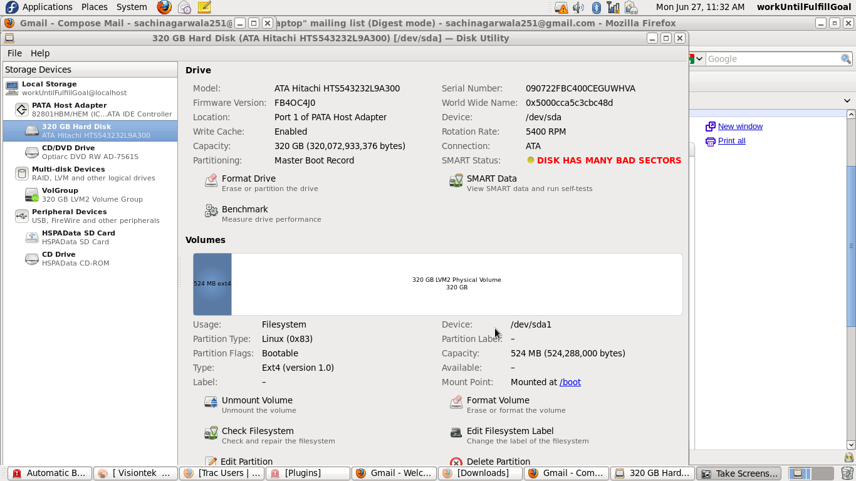Switch to Gmail - Welc... taskbar window
This screenshot has width=856, height=481.
point(394,473)
